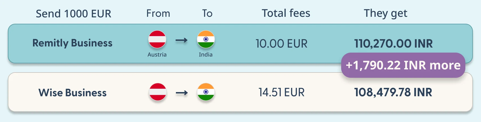Click the From column header

[158, 13]
